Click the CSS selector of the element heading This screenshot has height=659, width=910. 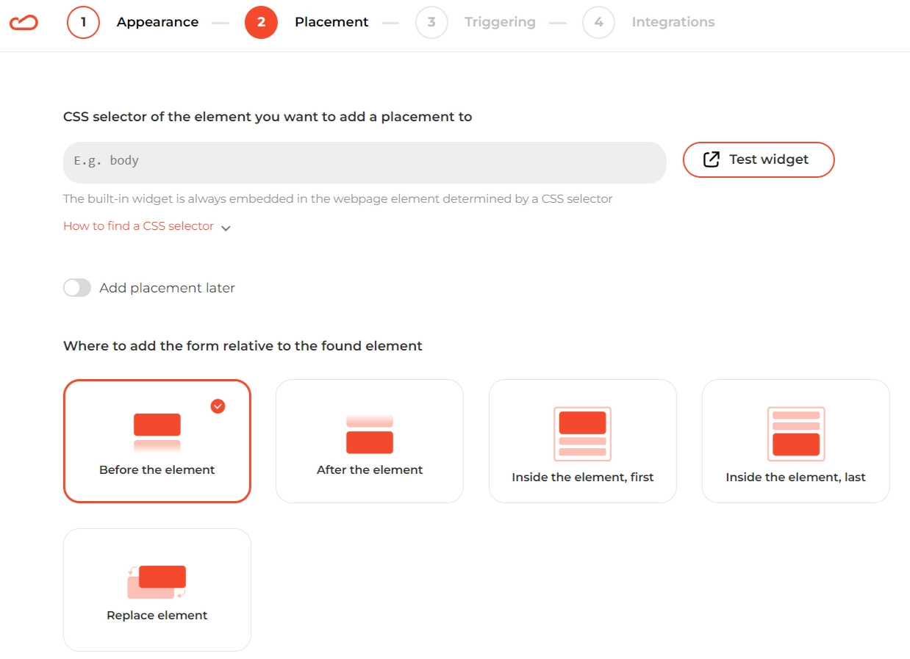(x=268, y=117)
